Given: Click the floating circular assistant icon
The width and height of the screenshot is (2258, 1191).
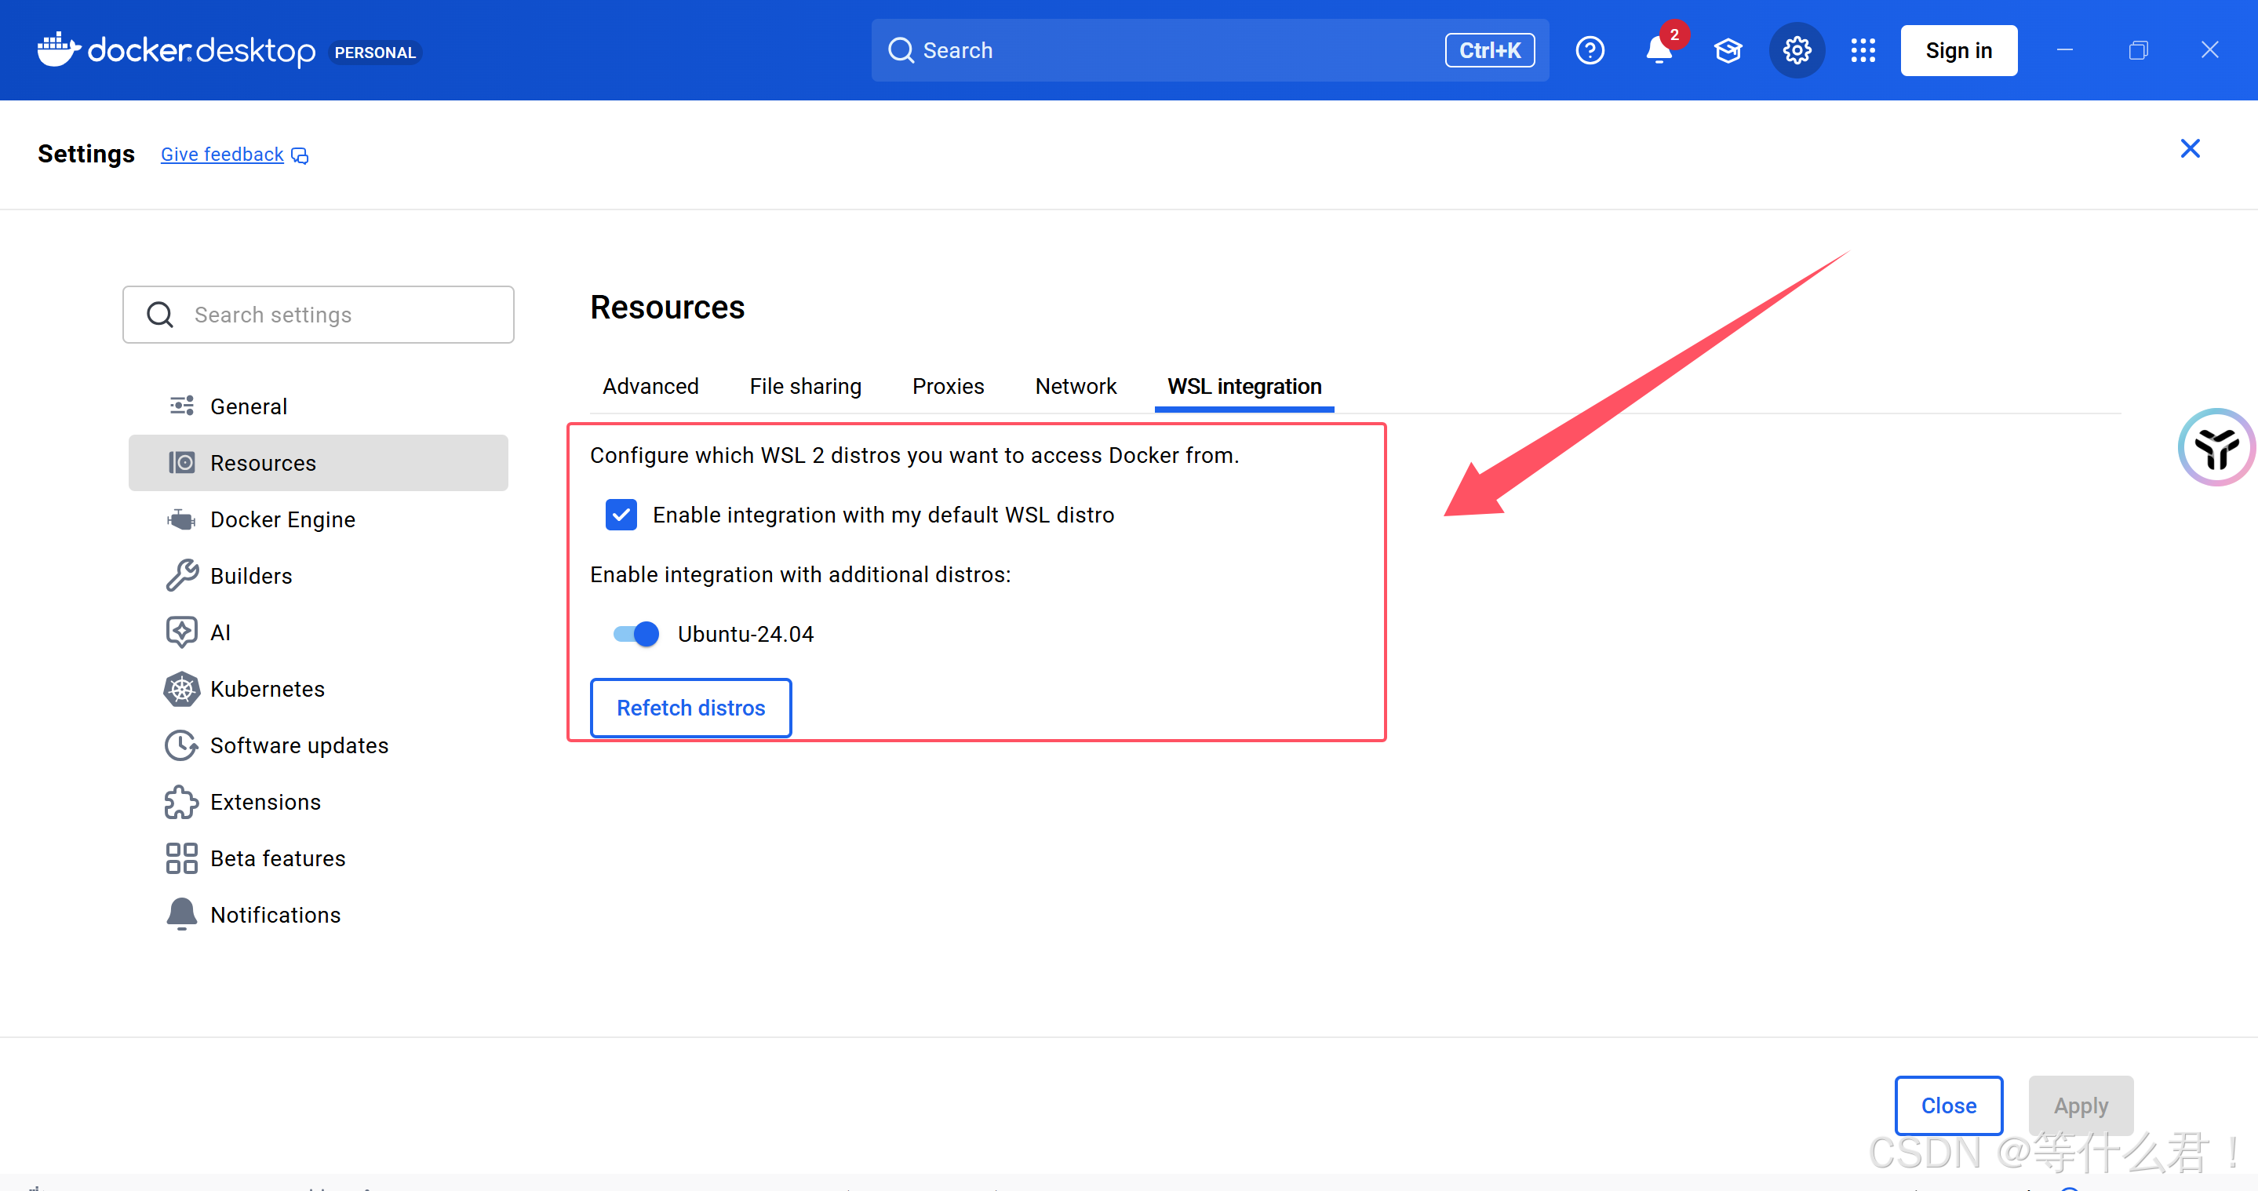Looking at the screenshot, I should (2216, 447).
